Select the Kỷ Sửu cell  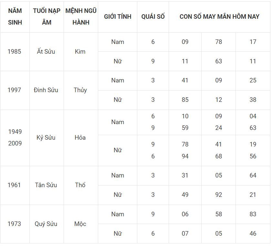pos(46,137)
